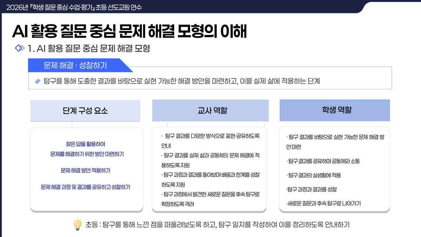This screenshot has height=237, width=421.
Task: Click the description sentence 탐구를 통해 도출한 결과를 바탕으로
Action: (x=182, y=81)
